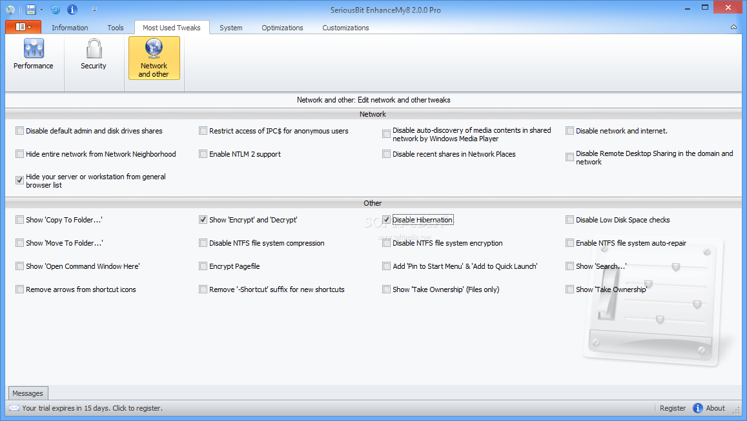Check Disable Low Disk Space checks
The width and height of the screenshot is (747, 421).
[570, 220]
